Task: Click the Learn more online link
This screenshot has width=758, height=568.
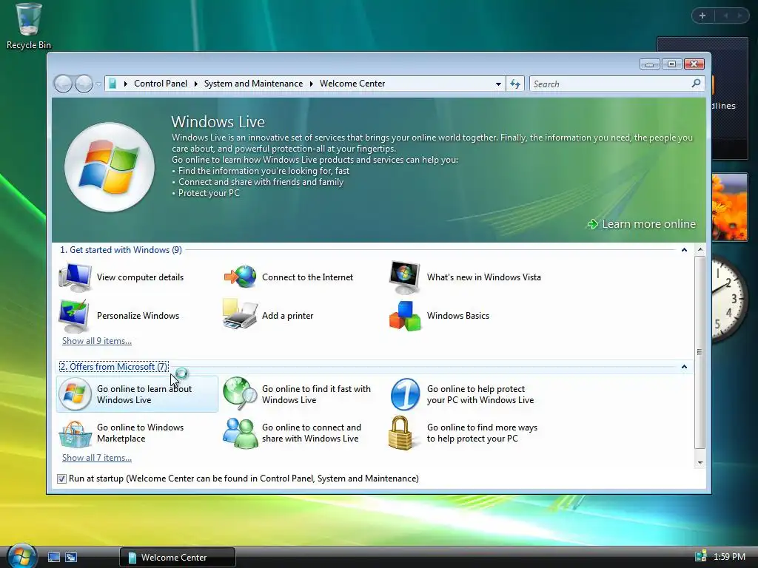Action: 642,224
